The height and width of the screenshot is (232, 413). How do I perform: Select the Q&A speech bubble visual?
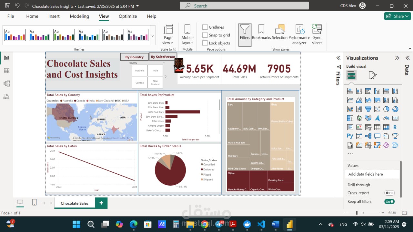(377, 136)
